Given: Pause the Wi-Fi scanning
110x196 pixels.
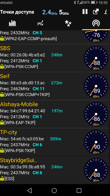Looking at the screenshot, I should coord(85,12).
